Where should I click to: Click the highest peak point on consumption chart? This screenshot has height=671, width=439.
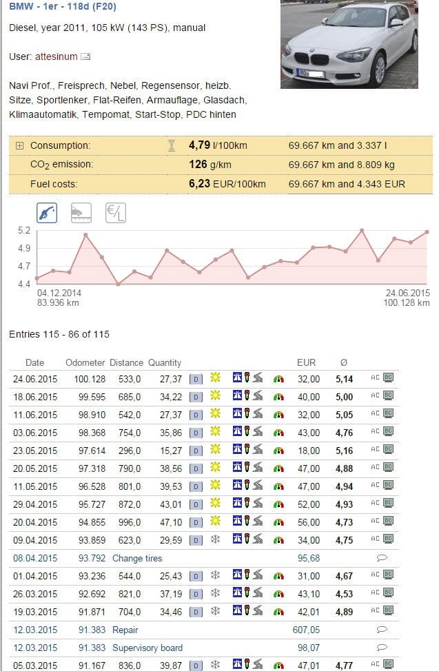(362, 230)
